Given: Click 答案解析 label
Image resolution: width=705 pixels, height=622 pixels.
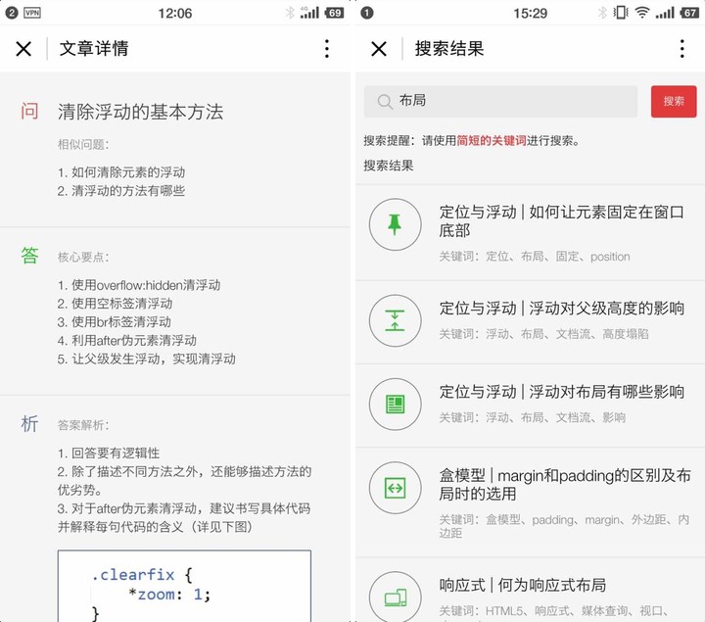Looking at the screenshot, I should click(x=83, y=425).
